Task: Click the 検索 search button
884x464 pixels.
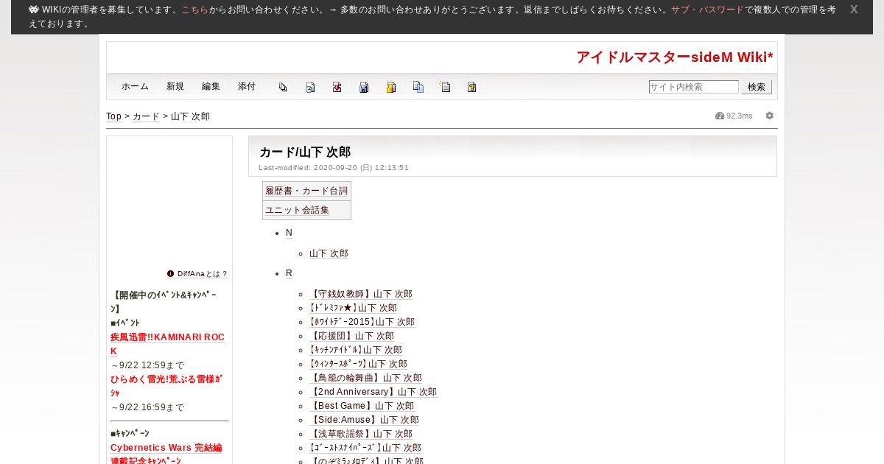Action: [x=757, y=87]
